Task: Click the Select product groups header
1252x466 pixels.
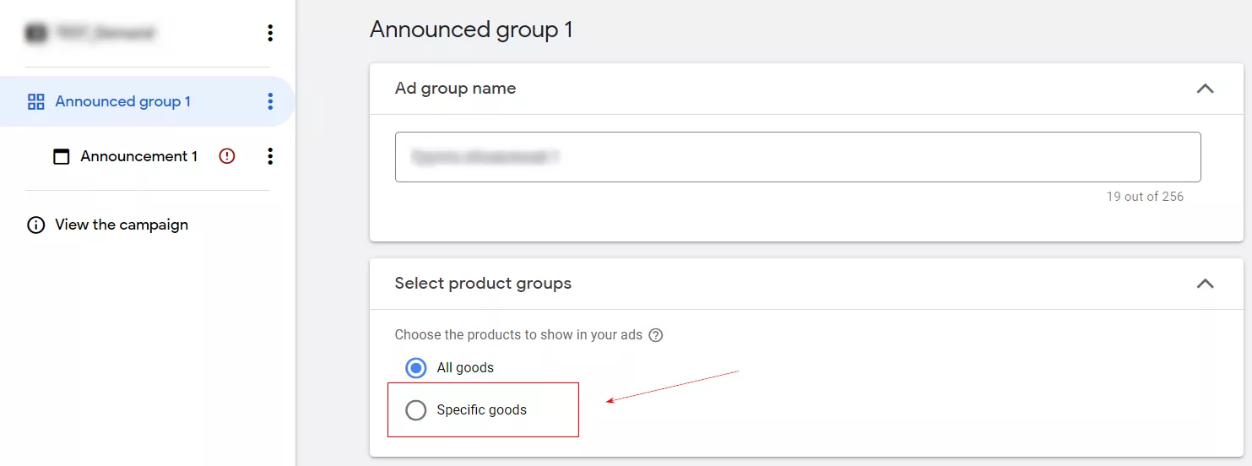Action: (x=483, y=284)
